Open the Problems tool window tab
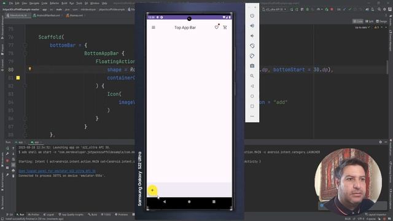Screen dimensions: 393x221 point(122,214)
